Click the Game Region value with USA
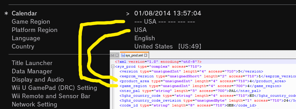Screen dimensions: 296x109 pos(165,22)
